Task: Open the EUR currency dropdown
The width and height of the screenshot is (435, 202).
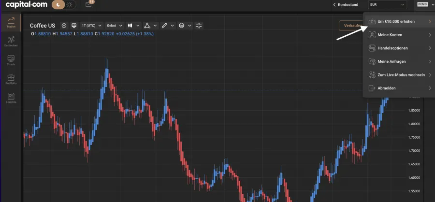Action: click(387, 4)
